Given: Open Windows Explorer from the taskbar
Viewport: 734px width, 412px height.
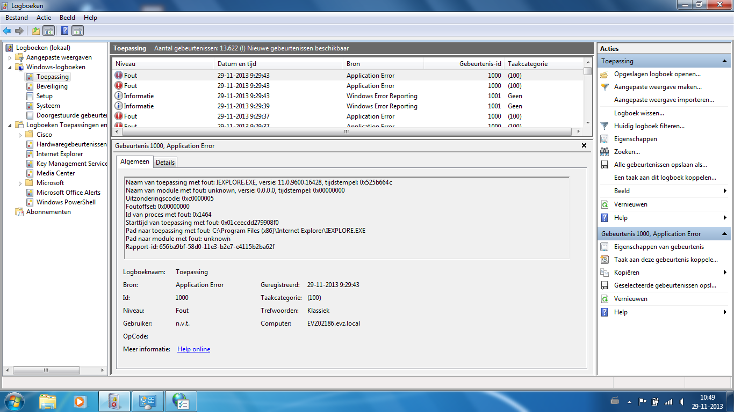Looking at the screenshot, I should click(48, 401).
